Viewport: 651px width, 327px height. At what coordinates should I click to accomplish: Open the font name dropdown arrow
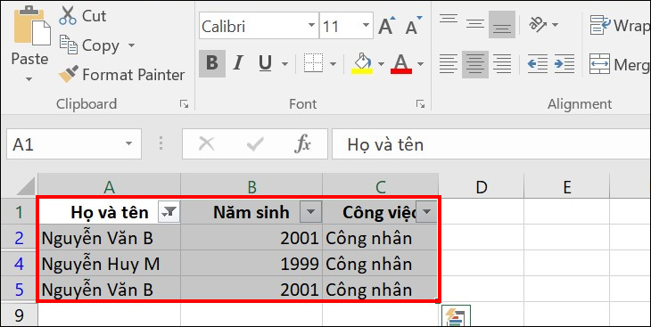coord(312,26)
